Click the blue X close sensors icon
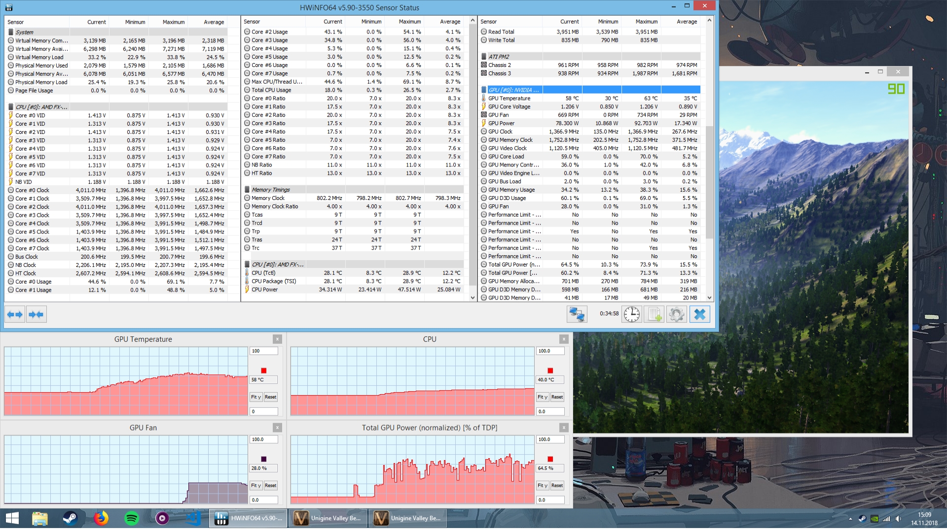This screenshot has height=532, width=947. point(699,314)
